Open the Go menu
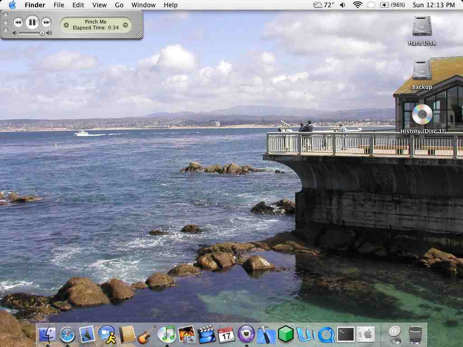Image resolution: width=463 pixels, height=347 pixels. pos(119,5)
